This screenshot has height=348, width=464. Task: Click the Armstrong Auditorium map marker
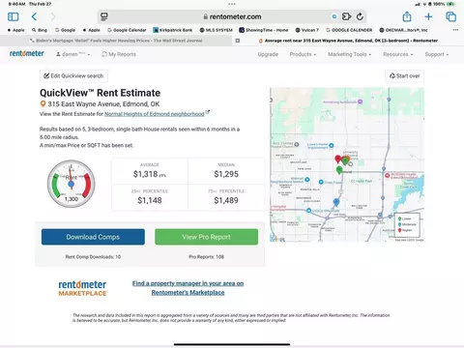tap(361, 101)
